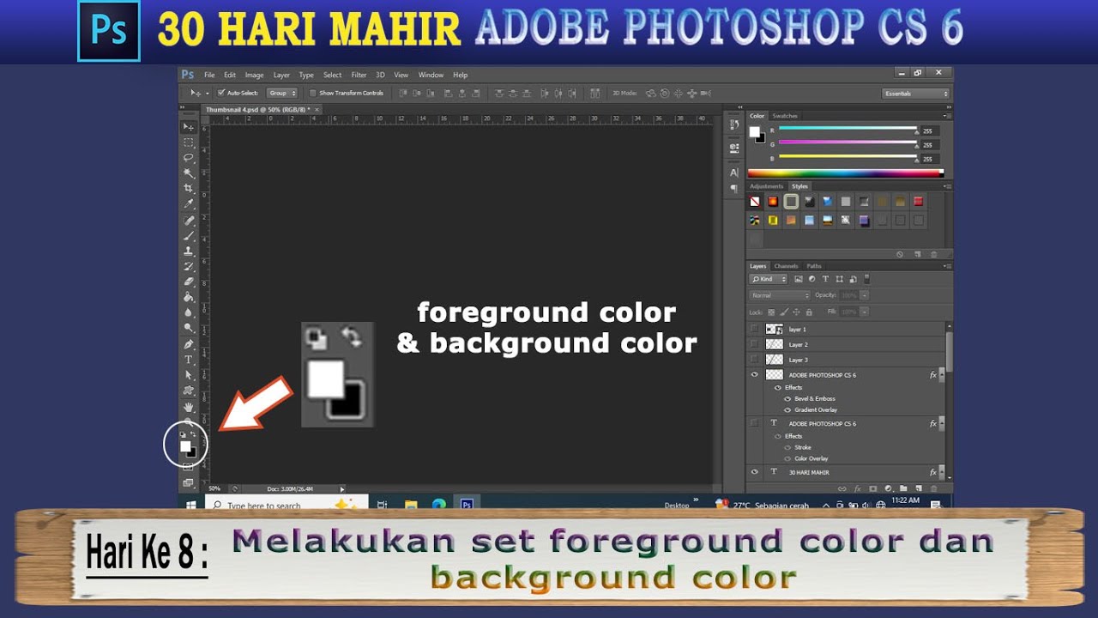The image size is (1098, 618).
Task: Open the Fill value dropdown arrow
Action: click(x=864, y=312)
